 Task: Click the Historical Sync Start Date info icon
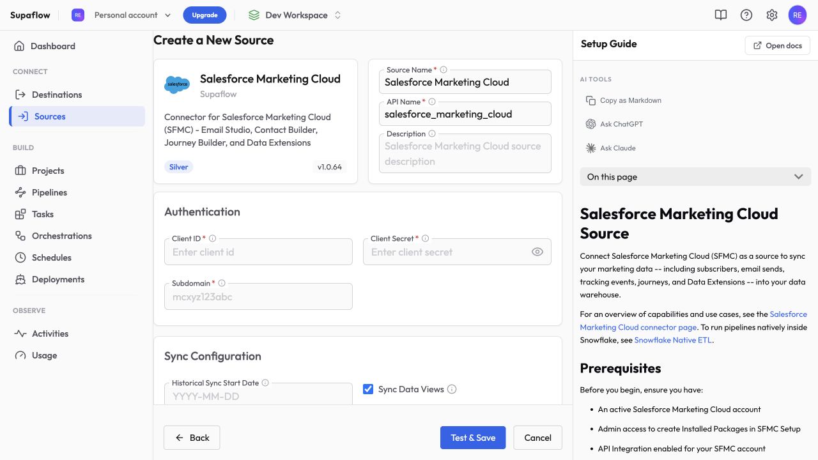tap(265, 383)
